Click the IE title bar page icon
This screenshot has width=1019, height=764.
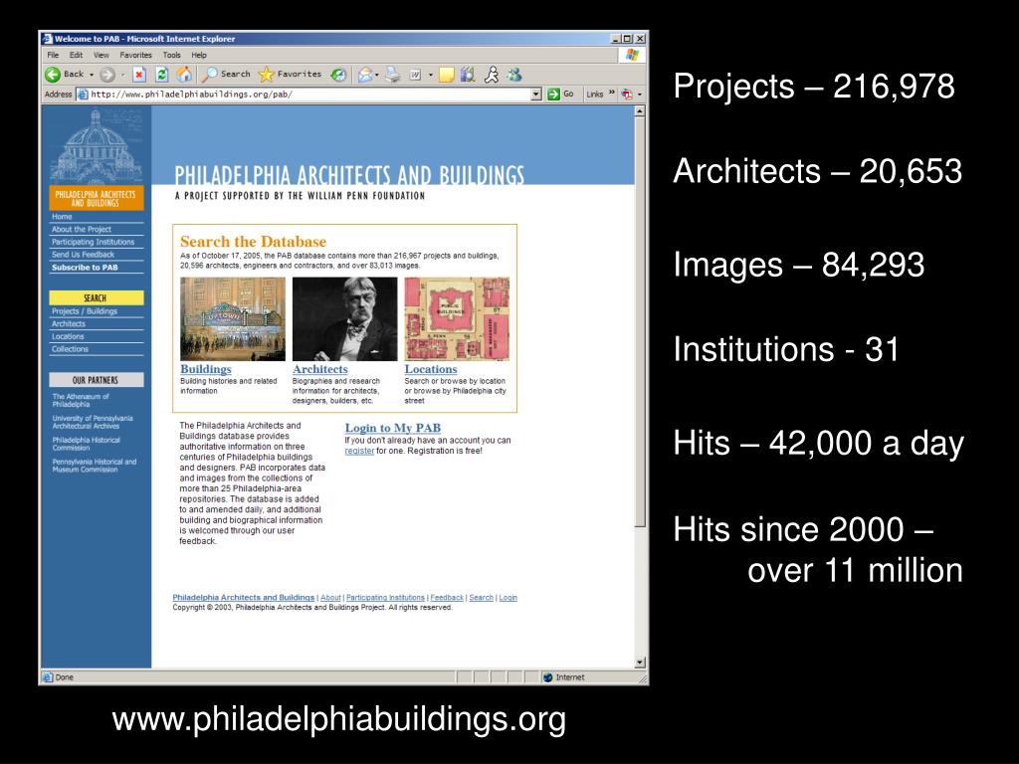pyautogui.click(x=48, y=39)
